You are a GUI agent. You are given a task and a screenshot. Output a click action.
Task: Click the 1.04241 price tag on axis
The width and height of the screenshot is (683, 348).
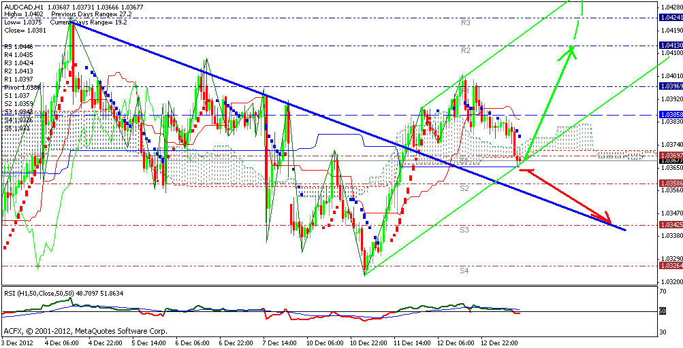coord(670,18)
